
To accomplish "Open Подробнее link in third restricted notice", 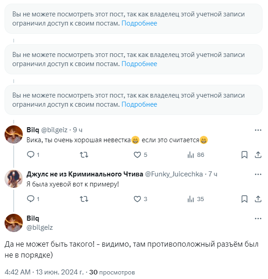I will pyautogui.click(x=139, y=104).
